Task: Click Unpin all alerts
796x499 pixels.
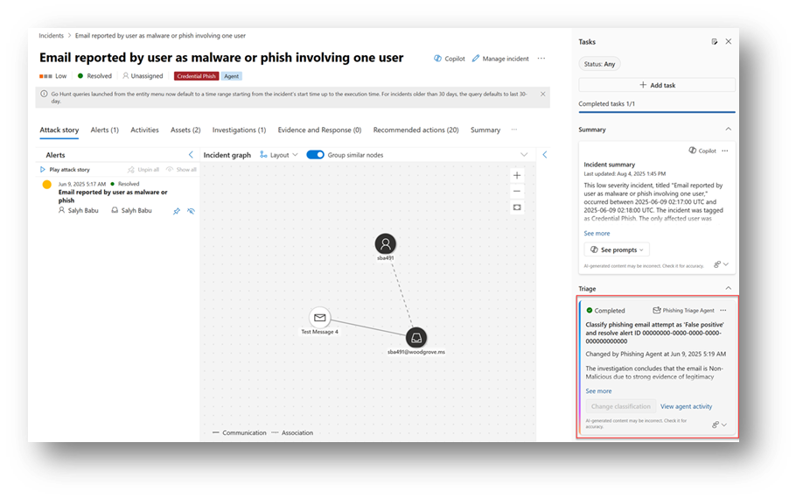Action: click(x=143, y=170)
